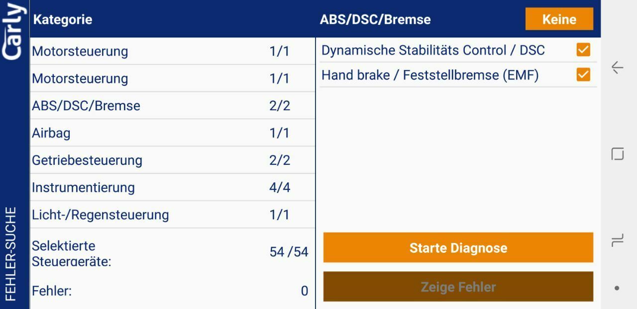Tap the keyboard-hide icon on the right edge

click(617, 239)
